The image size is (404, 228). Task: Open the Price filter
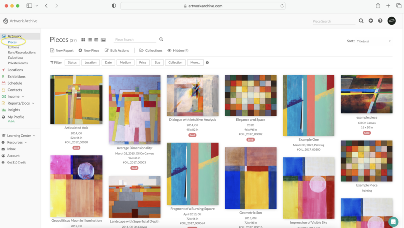point(143,62)
